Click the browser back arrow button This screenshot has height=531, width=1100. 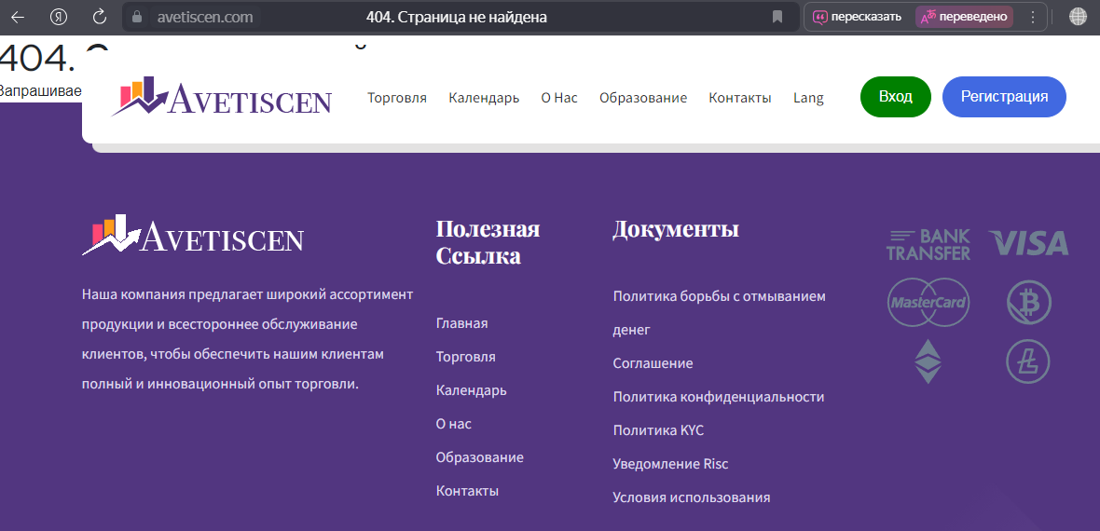tap(17, 17)
